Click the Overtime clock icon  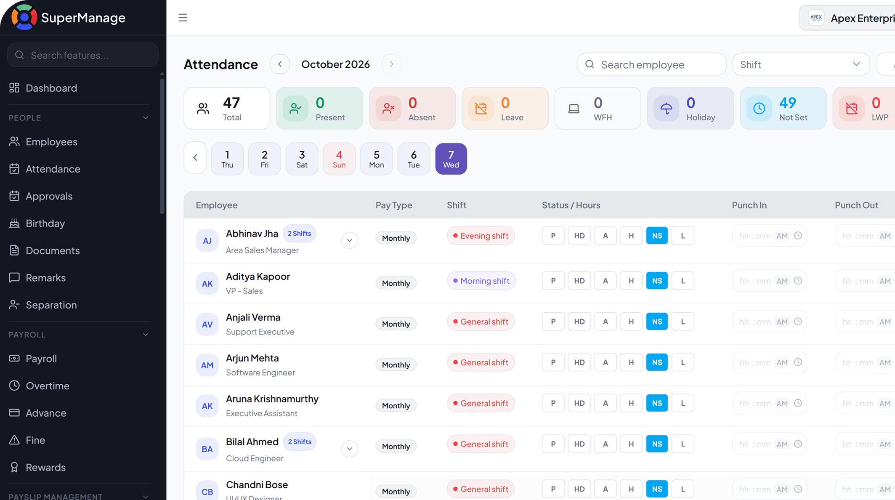click(14, 386)
